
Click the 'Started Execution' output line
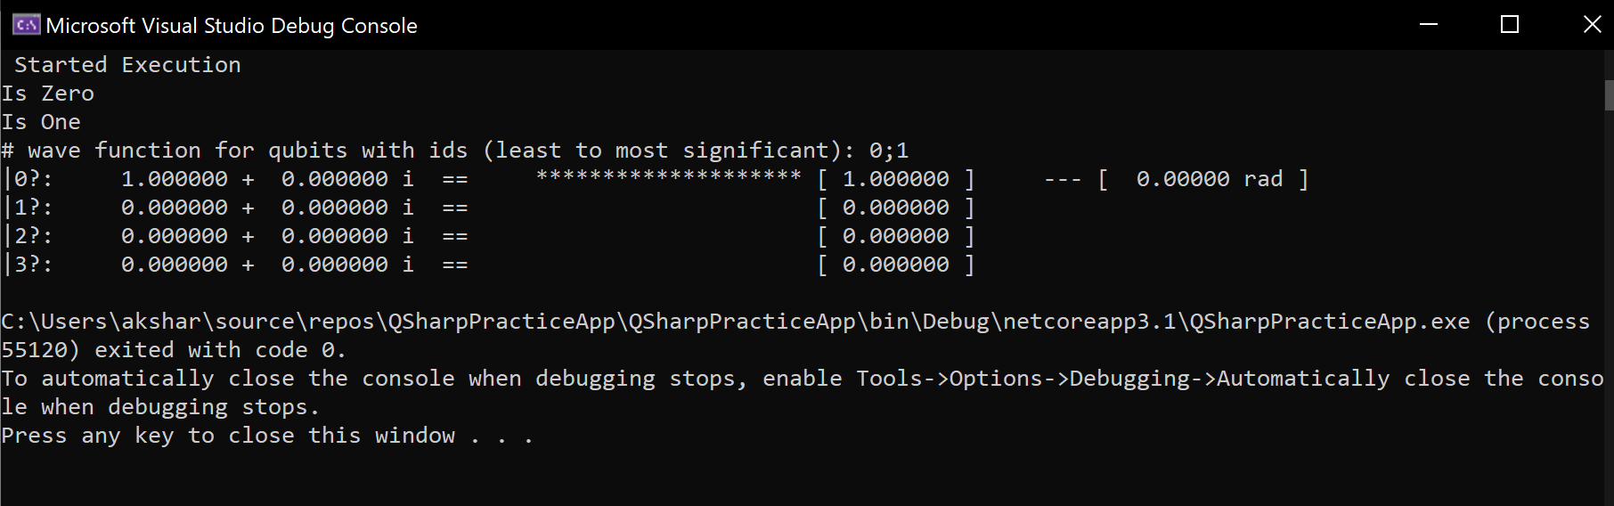pyautogui.click(x=127, y=65)
